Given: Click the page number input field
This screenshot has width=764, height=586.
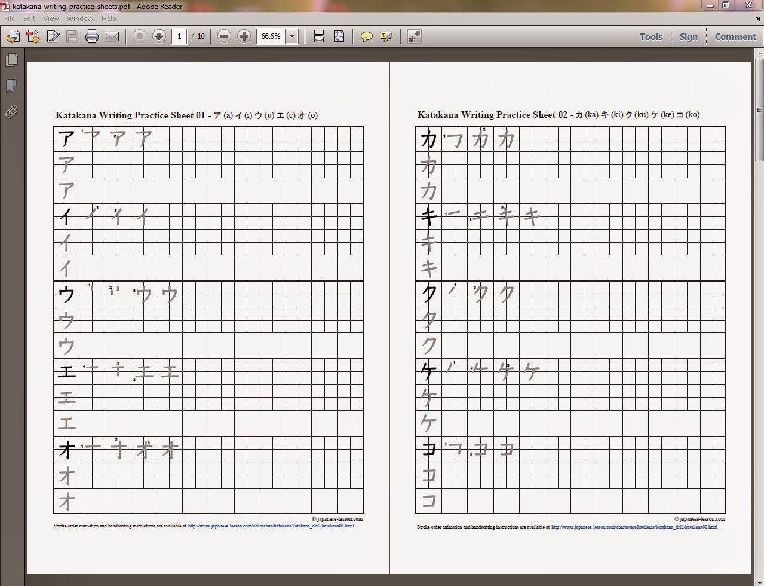Looking at the screenshot, I should click(x=179, y=36).
